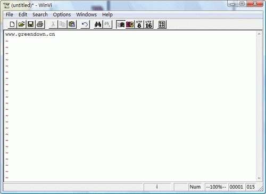This screenshot has height=194, width=266.
Task: Click the www.greendown.cn text line
Action: (30, 34)
